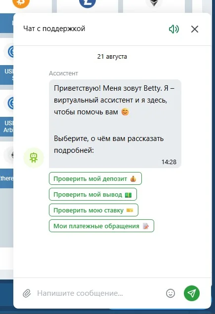The width and height of the screenshot is (215, 314).
Task: Click Betty's greeting message bubble
Action: pos(115,124)
